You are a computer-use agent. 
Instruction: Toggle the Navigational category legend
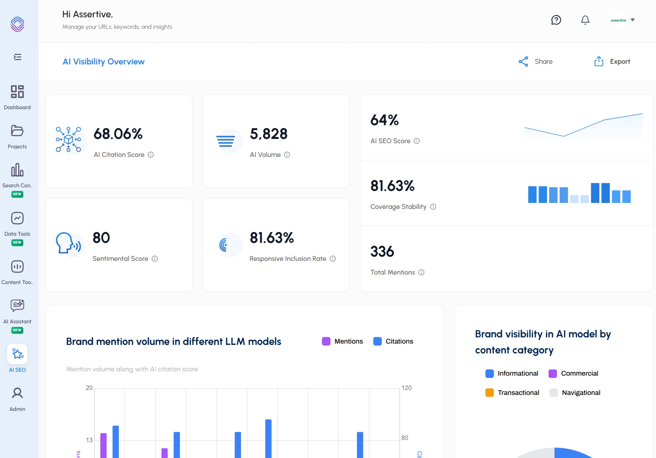pos(575,393)
